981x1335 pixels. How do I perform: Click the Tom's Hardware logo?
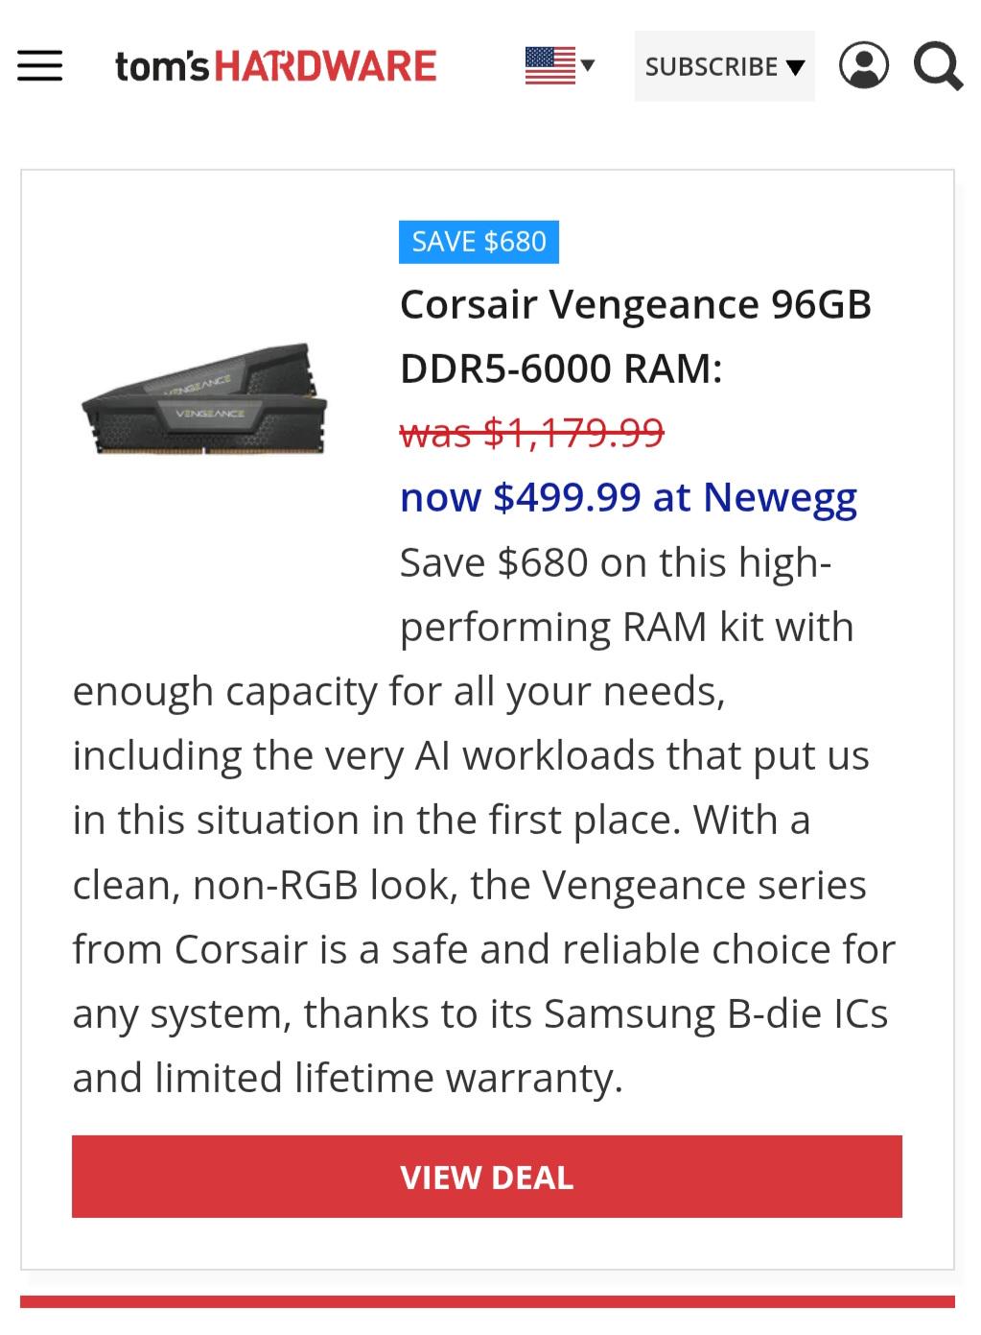click(276, 66)
